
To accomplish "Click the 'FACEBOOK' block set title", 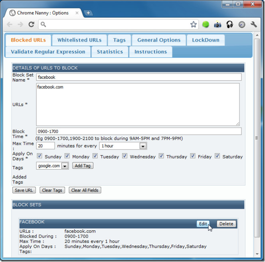I will tap(32, 222).
